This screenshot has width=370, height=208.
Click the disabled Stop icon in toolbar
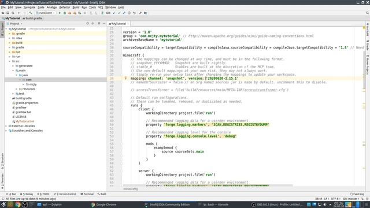(x=85, y=13)
